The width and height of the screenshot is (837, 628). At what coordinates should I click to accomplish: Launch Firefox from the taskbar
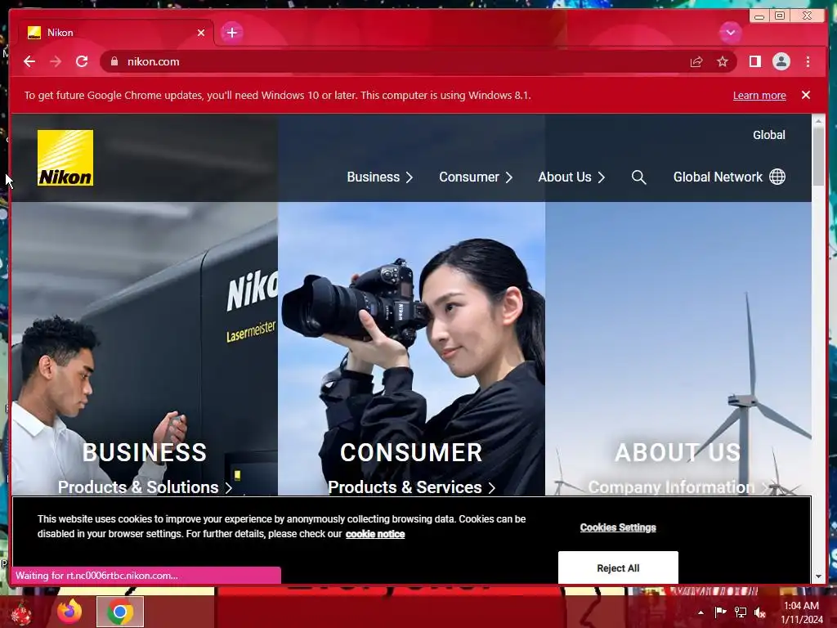(69, 612)
